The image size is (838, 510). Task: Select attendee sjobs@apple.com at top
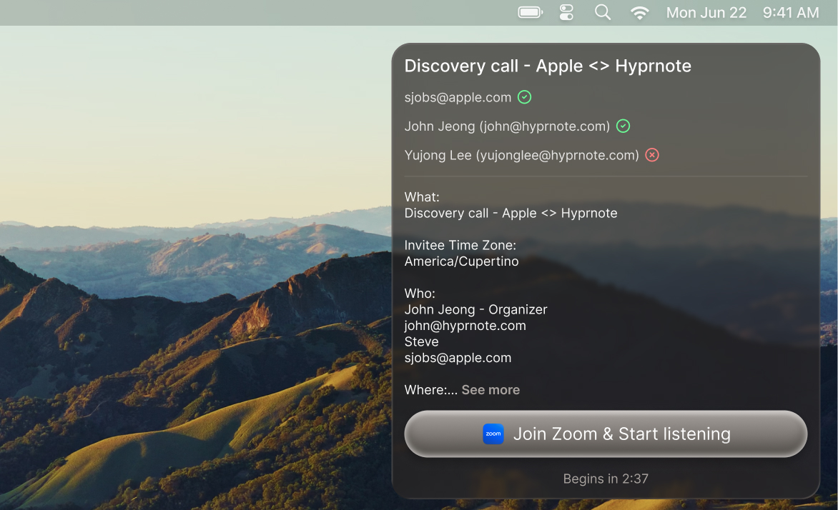tap(458, 97)
